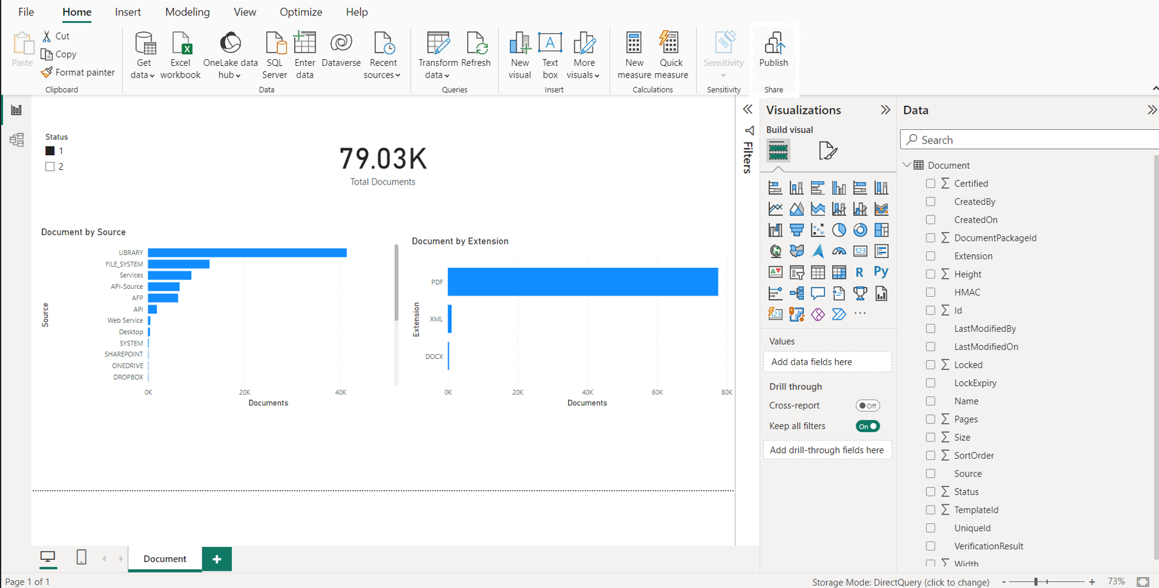Select the KPI visual
This screenshot has height=588, width=1159.
click(776, 272)
